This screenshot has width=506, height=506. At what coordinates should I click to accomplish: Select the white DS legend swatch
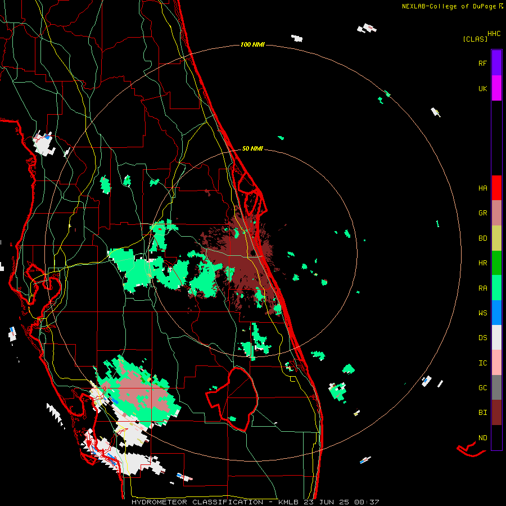click(x=496, y=337)
